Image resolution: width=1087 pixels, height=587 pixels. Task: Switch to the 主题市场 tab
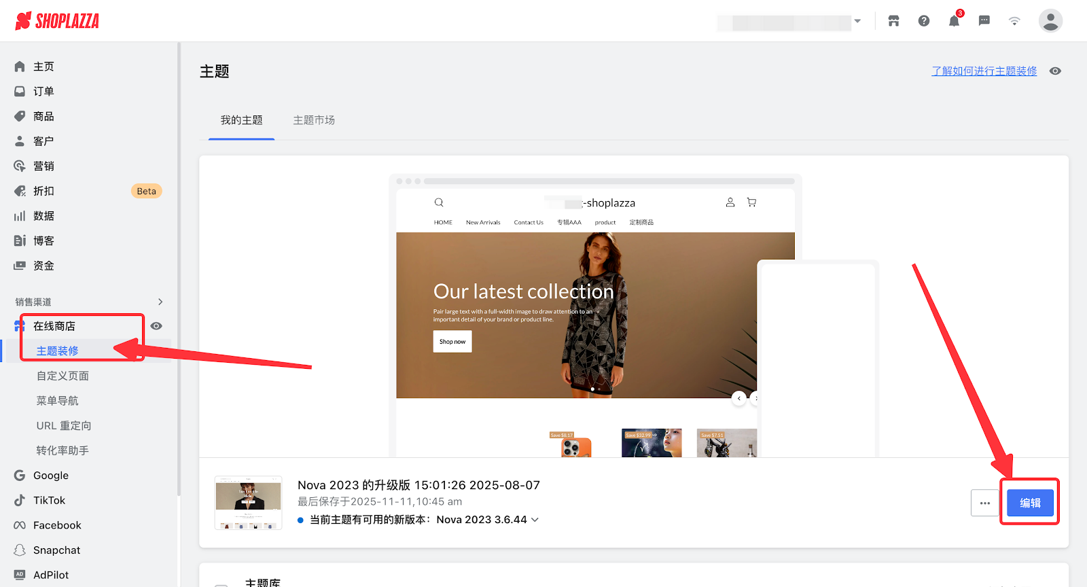coord(314,120)
